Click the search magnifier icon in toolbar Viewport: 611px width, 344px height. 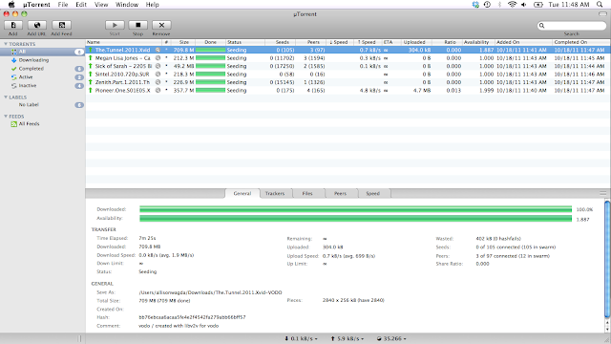pos(541,26)
